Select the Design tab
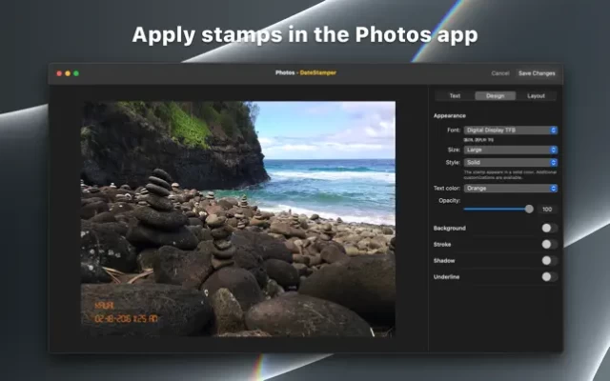This screenshot has width=610, height=381. pos(495,96)
